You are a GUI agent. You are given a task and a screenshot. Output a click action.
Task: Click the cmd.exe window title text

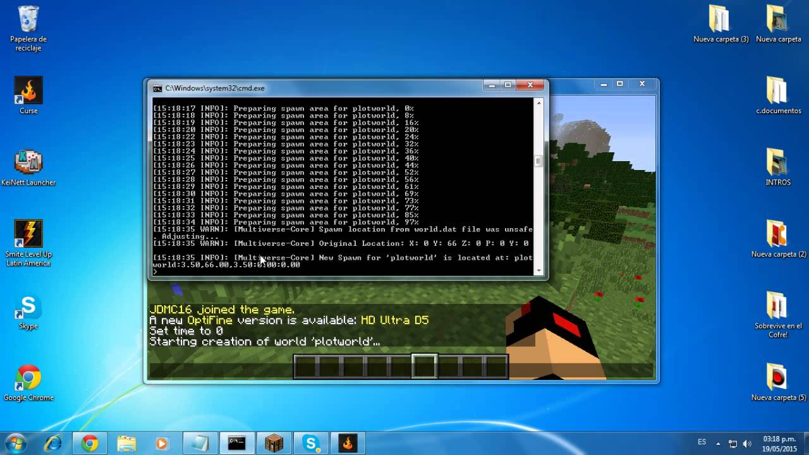(x=215, y=88)
